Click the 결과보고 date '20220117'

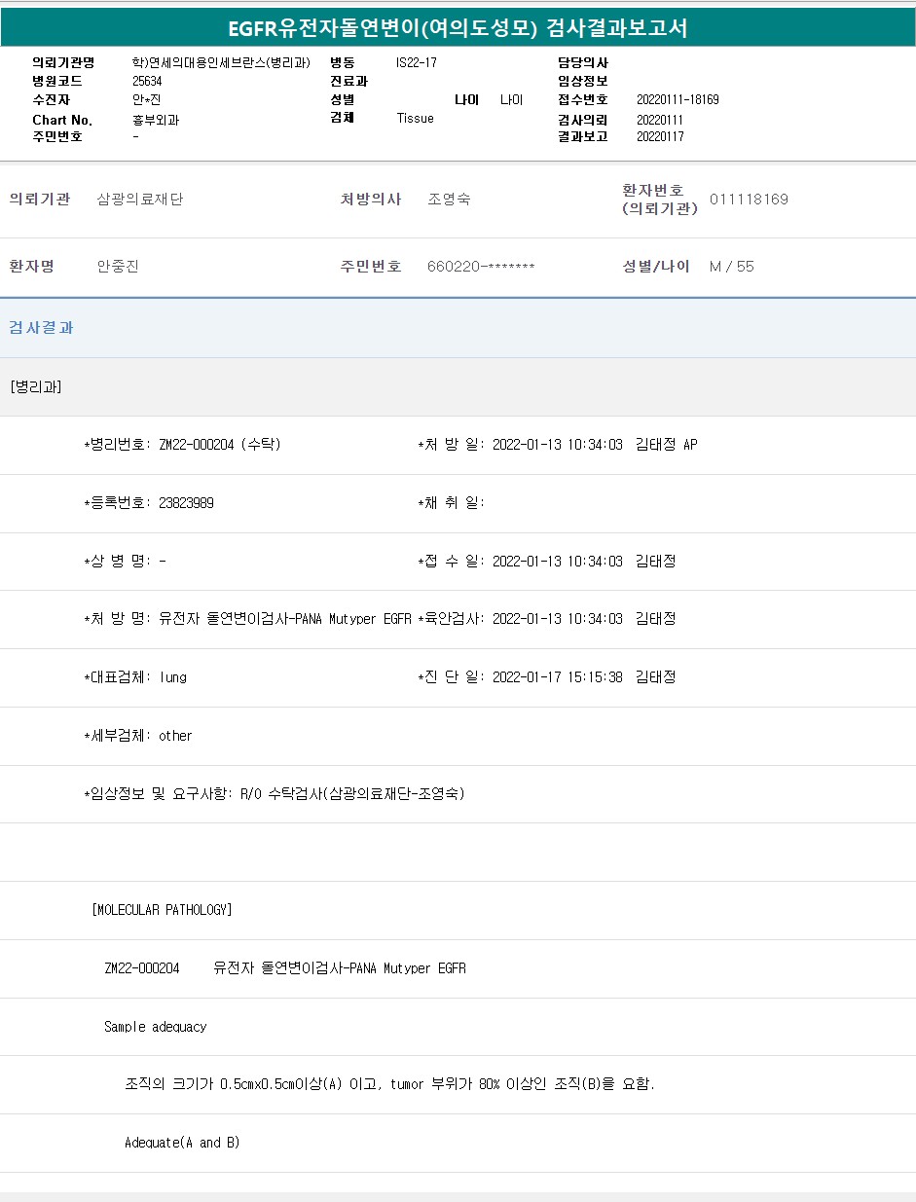[660, 136]
